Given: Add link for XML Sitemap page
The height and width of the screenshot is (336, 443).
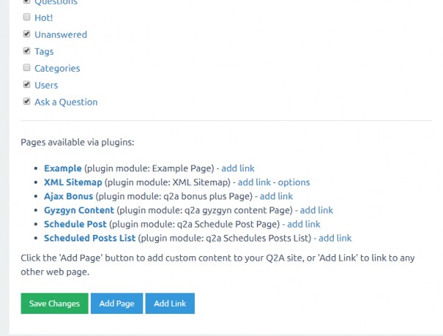Looking at the screenshot, I should (254, 182).
